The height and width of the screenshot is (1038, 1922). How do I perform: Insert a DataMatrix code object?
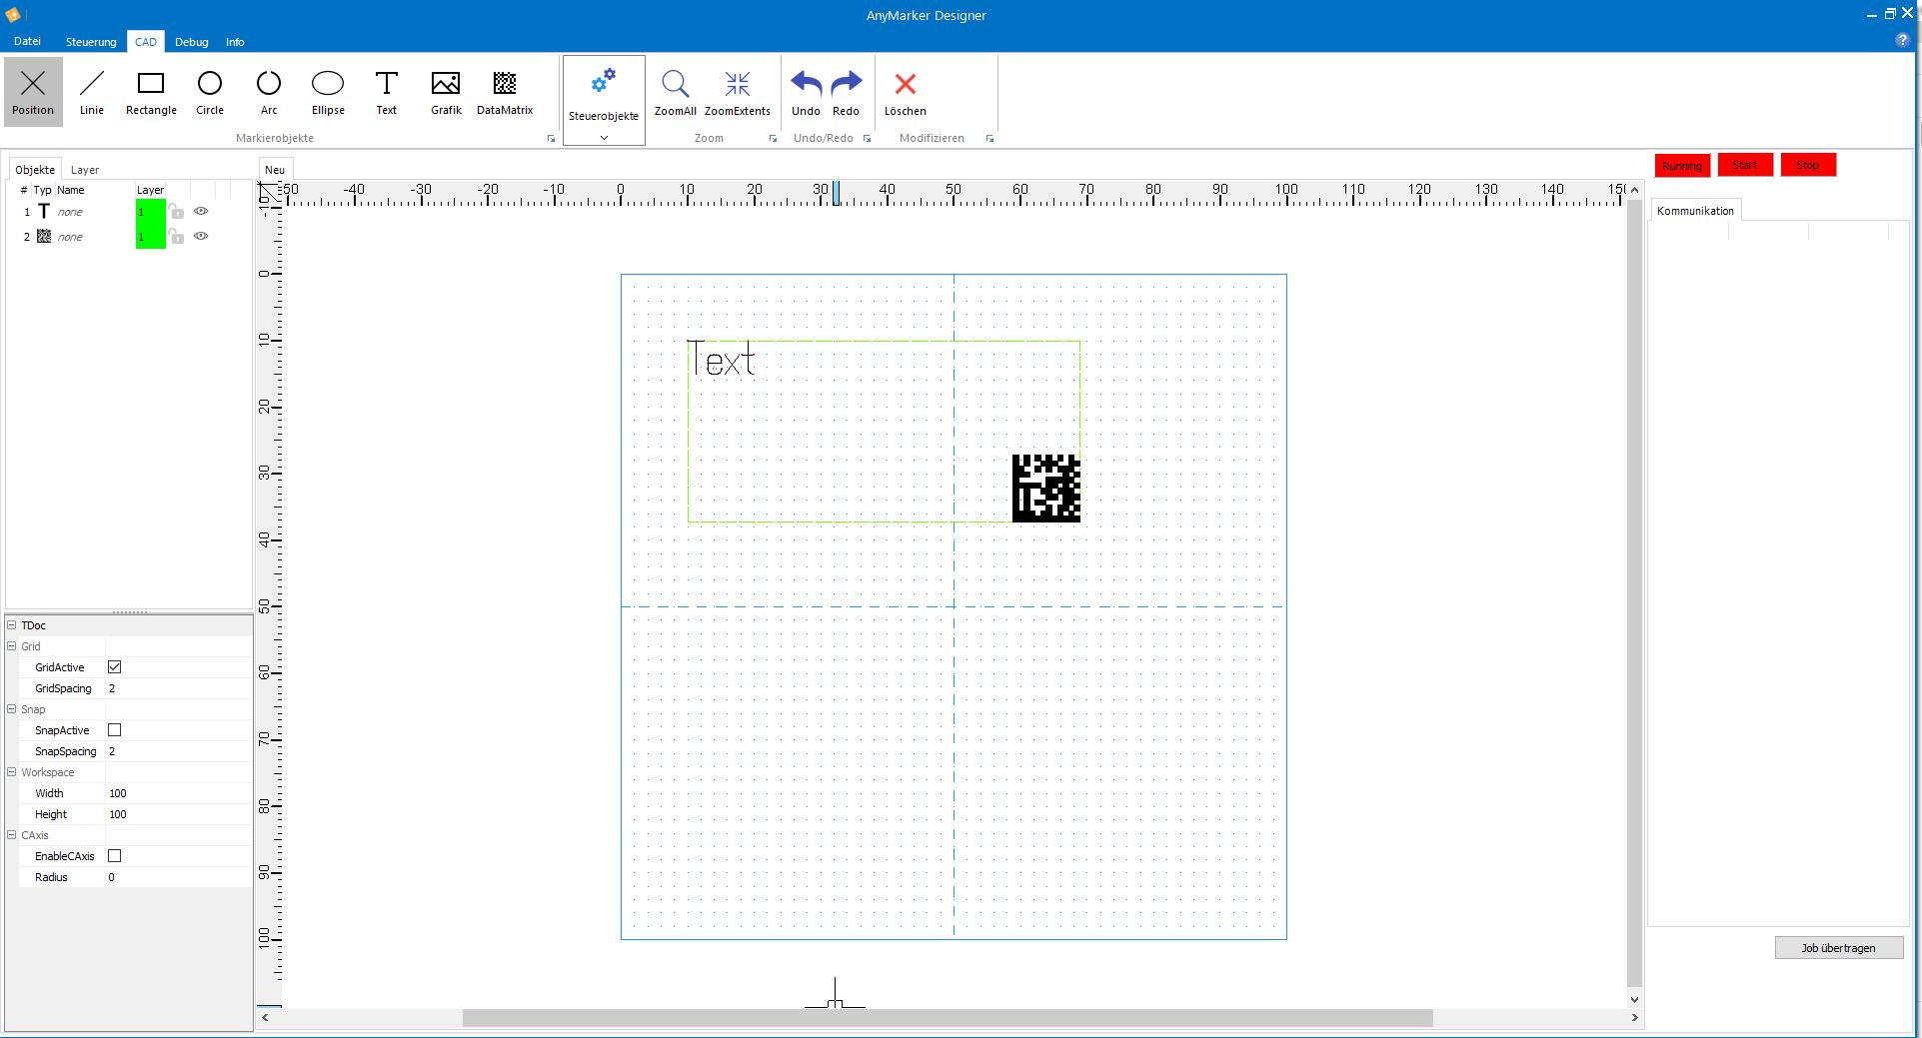[505, 92]
